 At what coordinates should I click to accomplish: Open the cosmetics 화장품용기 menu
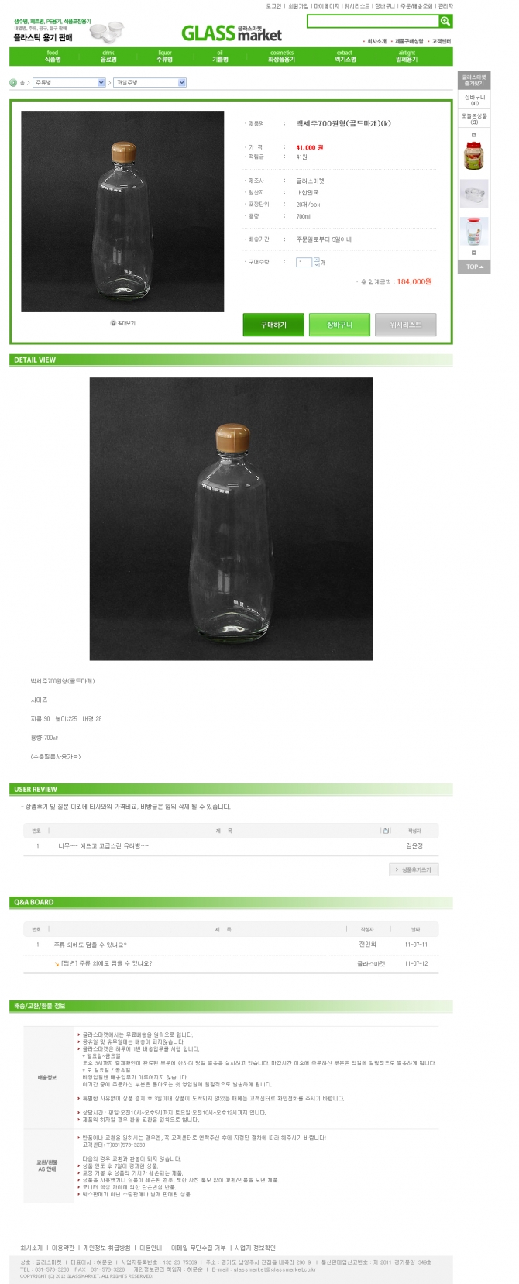pyautogui.click(x=282, y=56)
